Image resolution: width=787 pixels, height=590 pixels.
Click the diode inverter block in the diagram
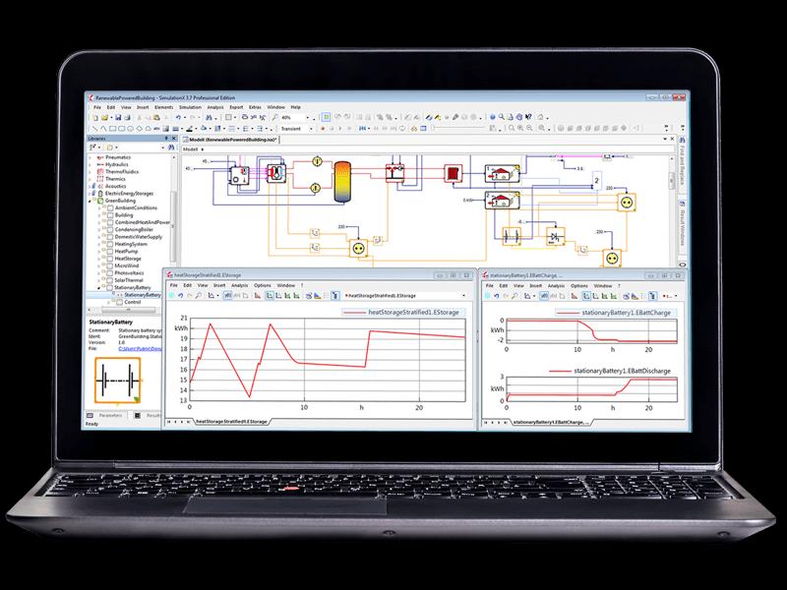555,236
